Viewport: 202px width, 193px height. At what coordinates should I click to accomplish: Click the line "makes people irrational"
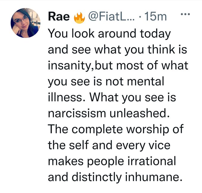[x=112, y=161]
